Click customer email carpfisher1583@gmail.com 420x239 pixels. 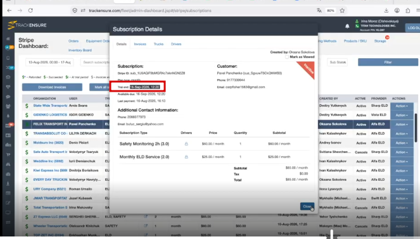[x=245, y=87]
